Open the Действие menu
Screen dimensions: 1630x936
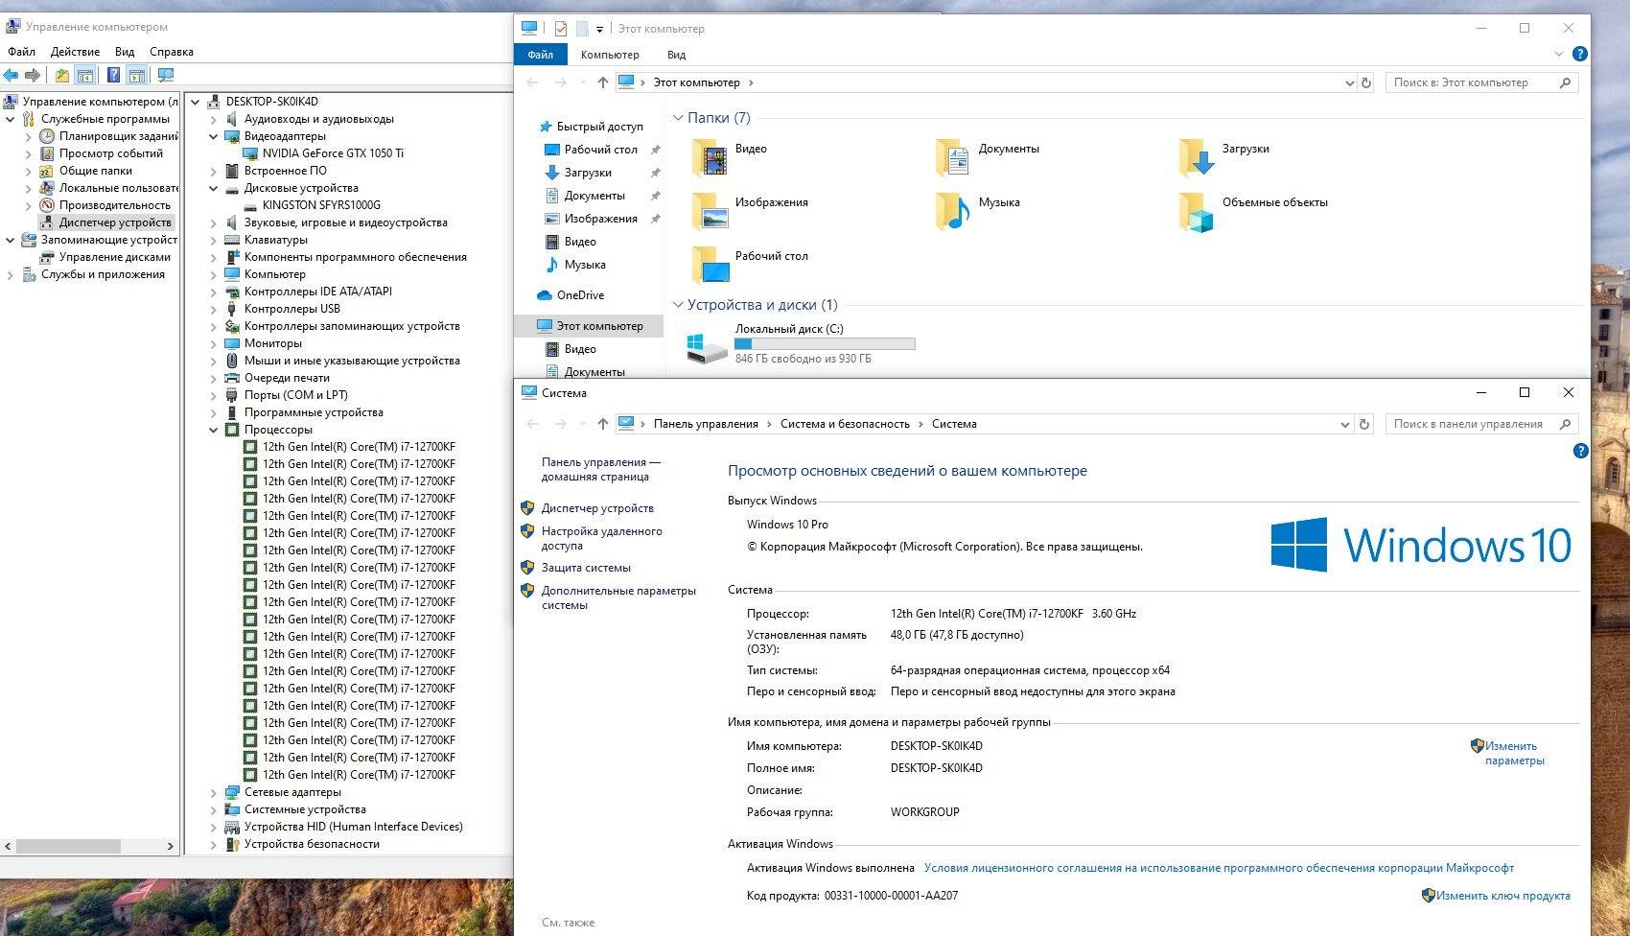(75, 52)
